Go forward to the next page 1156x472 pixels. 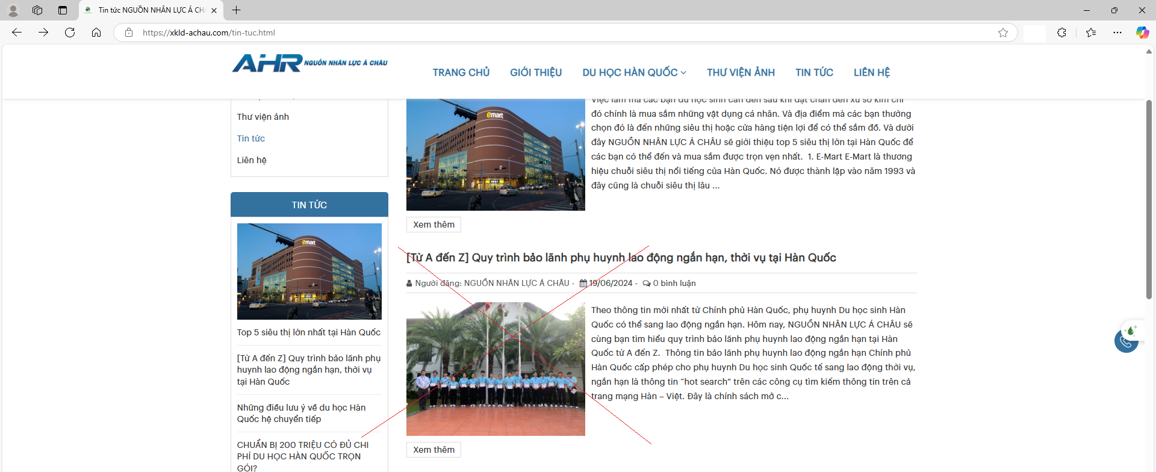(43, 33)
